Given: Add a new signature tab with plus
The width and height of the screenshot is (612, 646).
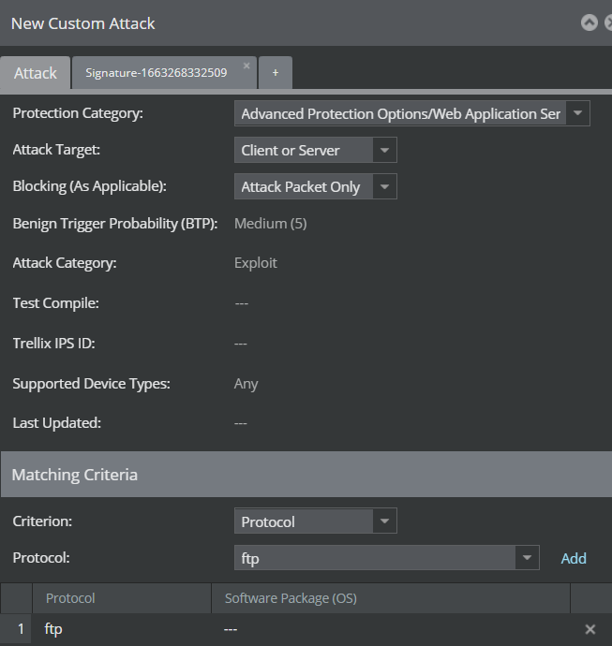Looking at the screenshot, I should click(x=276, y=73).
